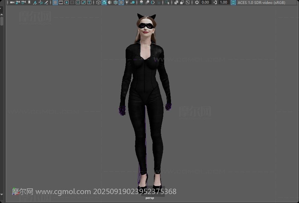The width and height of the screenshot is (299, 203).
Task: Click the Select Camera icon
Action: pos(12,2)
